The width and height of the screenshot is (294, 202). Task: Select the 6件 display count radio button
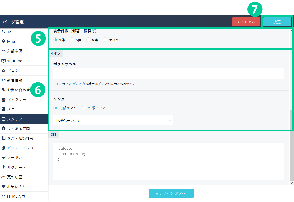point(72,40)
